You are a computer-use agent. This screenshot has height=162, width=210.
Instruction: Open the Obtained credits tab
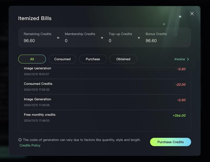[x=123, y=59]
